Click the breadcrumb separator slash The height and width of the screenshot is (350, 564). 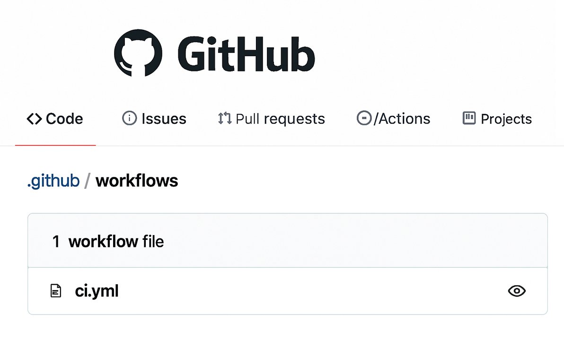[86, 180]
